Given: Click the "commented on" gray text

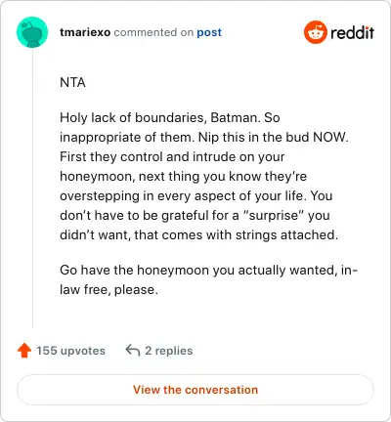Looking at the screenshot, I should coord(153,32).
